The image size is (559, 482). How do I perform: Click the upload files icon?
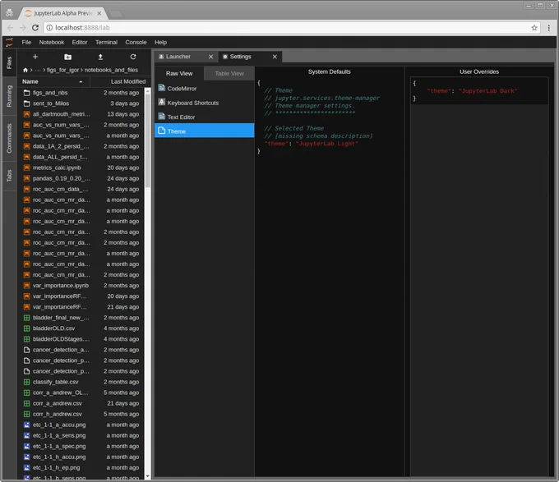(100, 57)
